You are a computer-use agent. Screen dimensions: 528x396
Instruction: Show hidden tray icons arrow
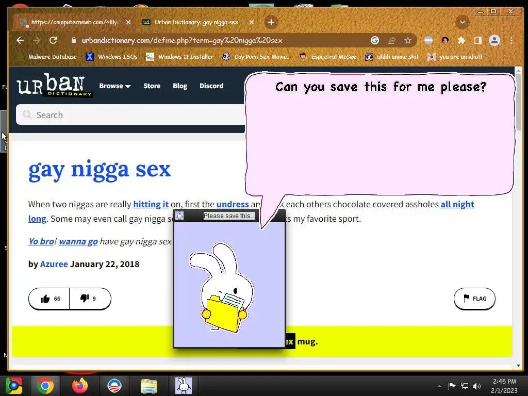pyautogui.click(x=439, y=386)
